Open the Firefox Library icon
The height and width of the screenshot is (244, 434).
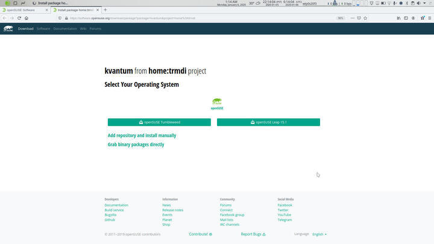pyautogui.click(x=398, y=18)
